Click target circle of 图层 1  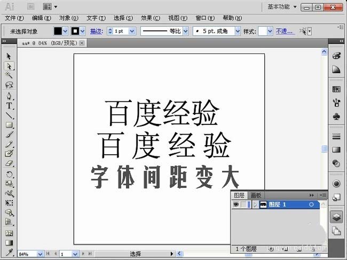311,204
